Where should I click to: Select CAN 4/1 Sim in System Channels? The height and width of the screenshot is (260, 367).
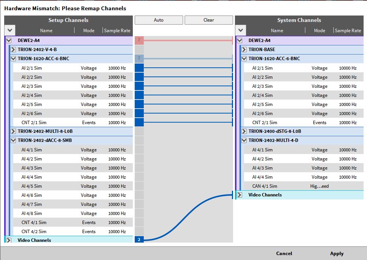(x=265, y=186)
